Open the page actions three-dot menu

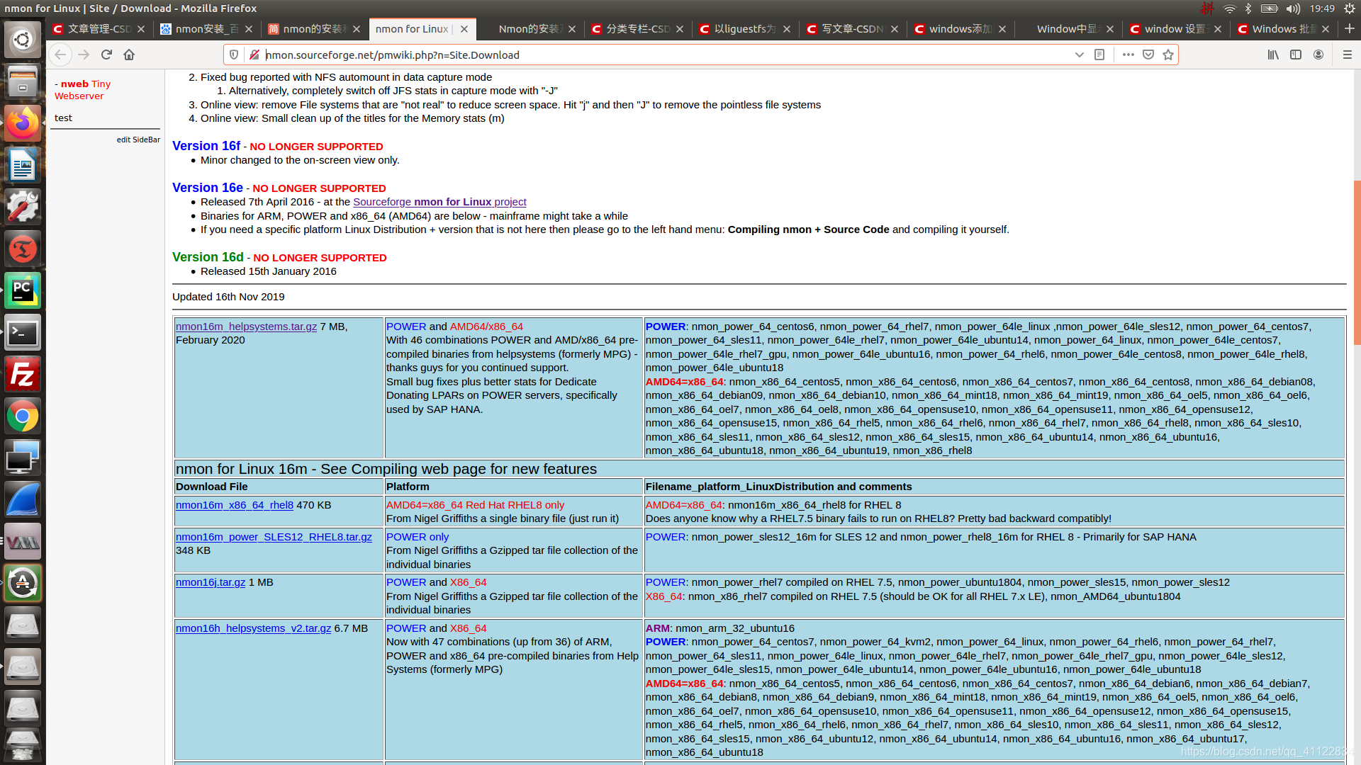(1128, 55)
